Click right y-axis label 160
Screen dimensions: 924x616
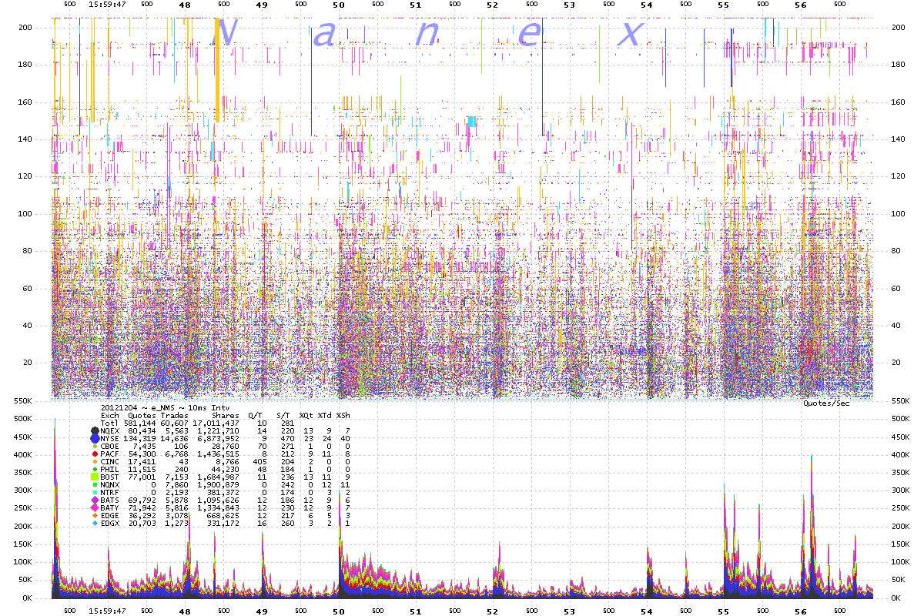898,102
